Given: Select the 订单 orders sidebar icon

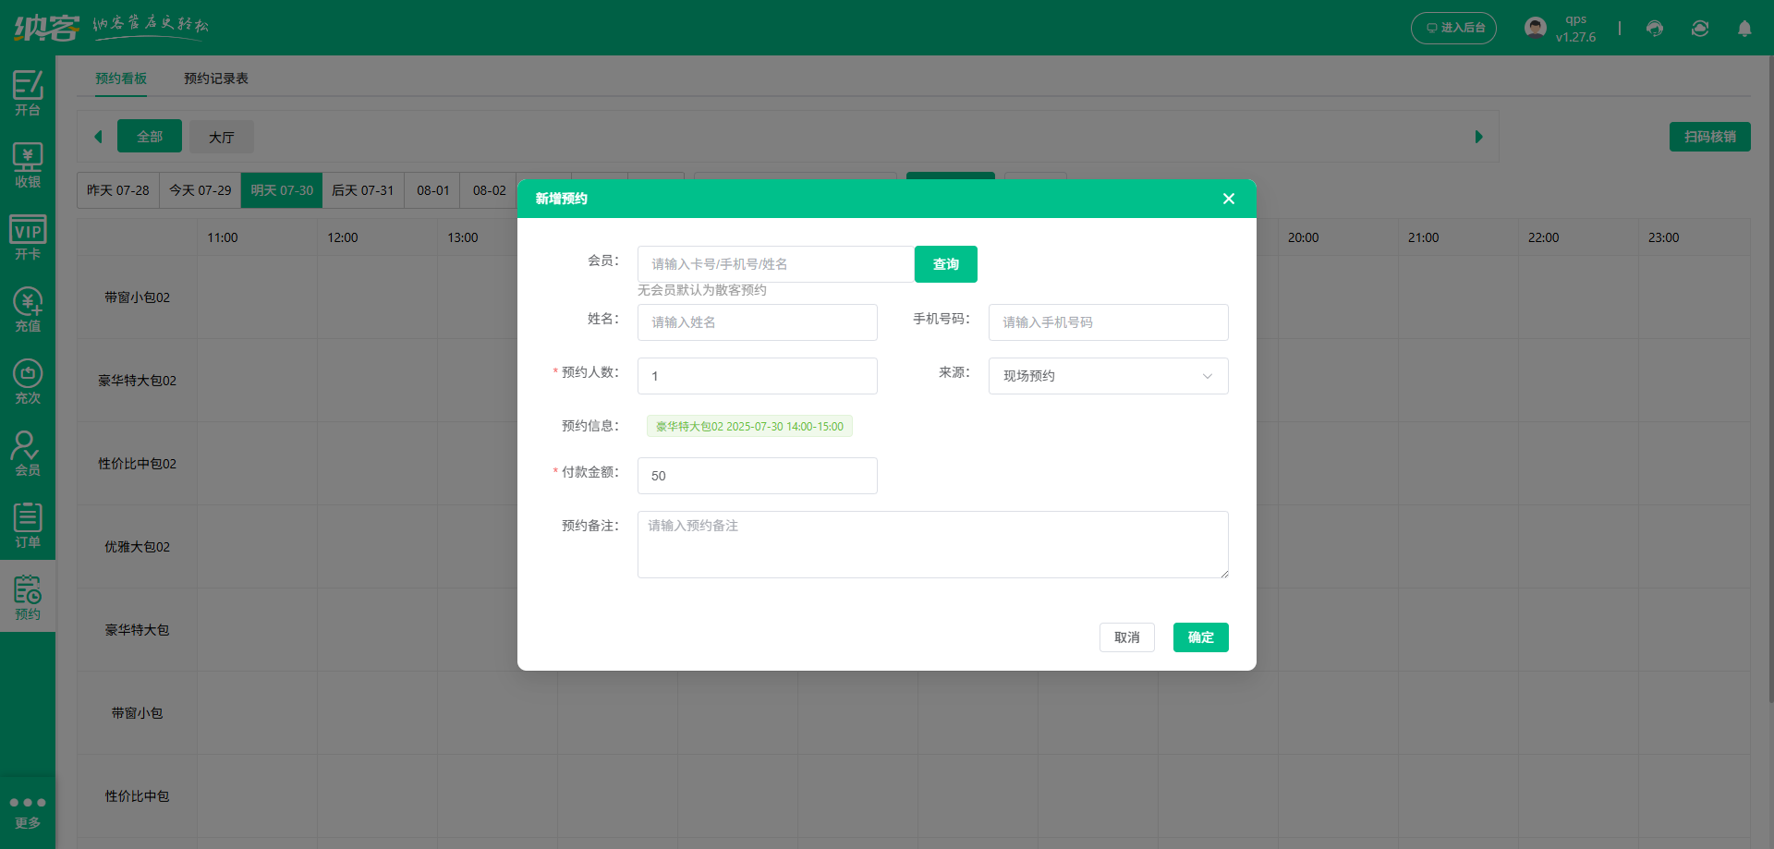Looking at the screenshot, I should (x=27, y=524).
